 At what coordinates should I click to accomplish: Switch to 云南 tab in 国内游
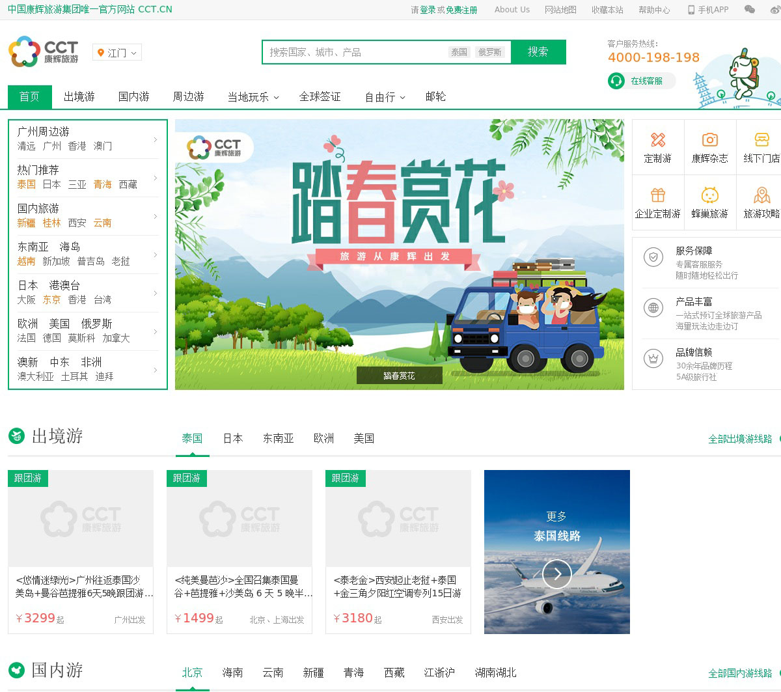[273, 672]
